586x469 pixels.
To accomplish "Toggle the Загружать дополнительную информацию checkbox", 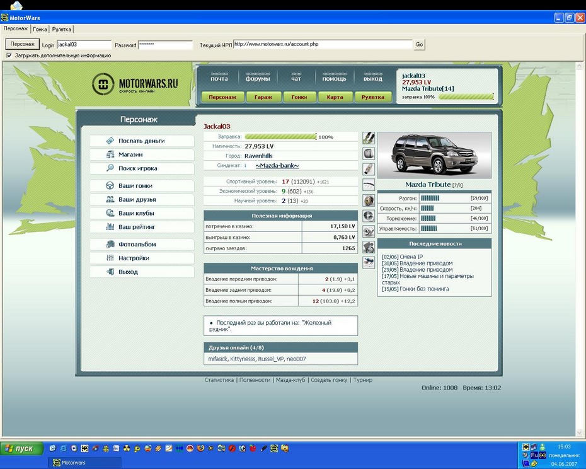I will (9, 55).
